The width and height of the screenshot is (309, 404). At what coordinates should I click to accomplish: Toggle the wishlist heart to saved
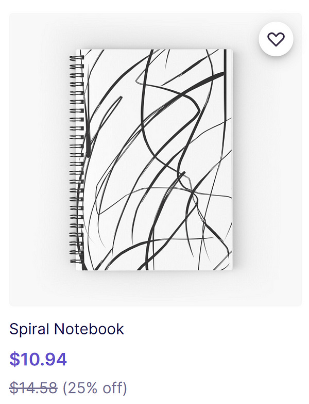tap(276, 39)
